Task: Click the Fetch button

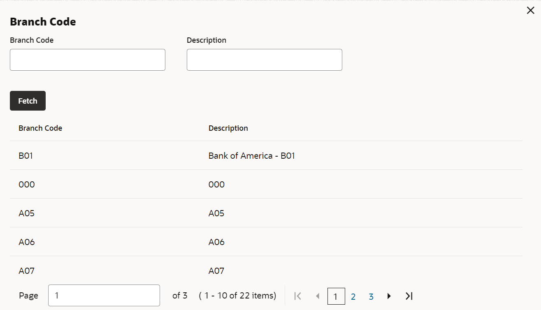Action: pos(28,101)
